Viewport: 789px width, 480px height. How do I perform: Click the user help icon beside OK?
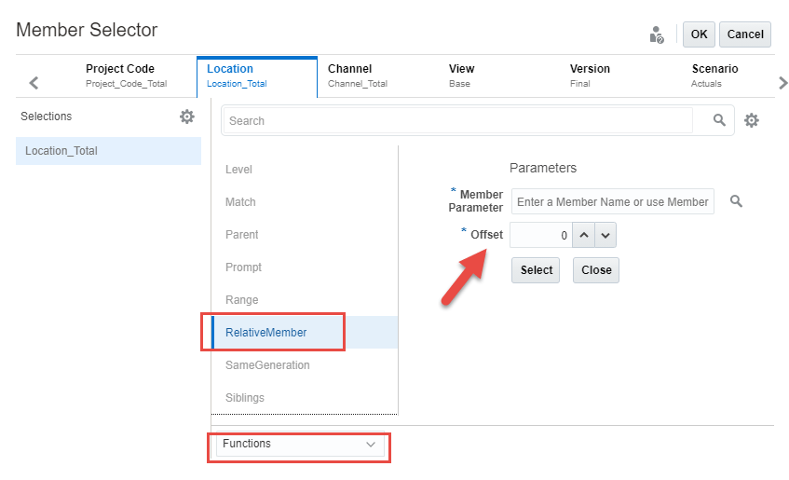click(x=657, y=34)
